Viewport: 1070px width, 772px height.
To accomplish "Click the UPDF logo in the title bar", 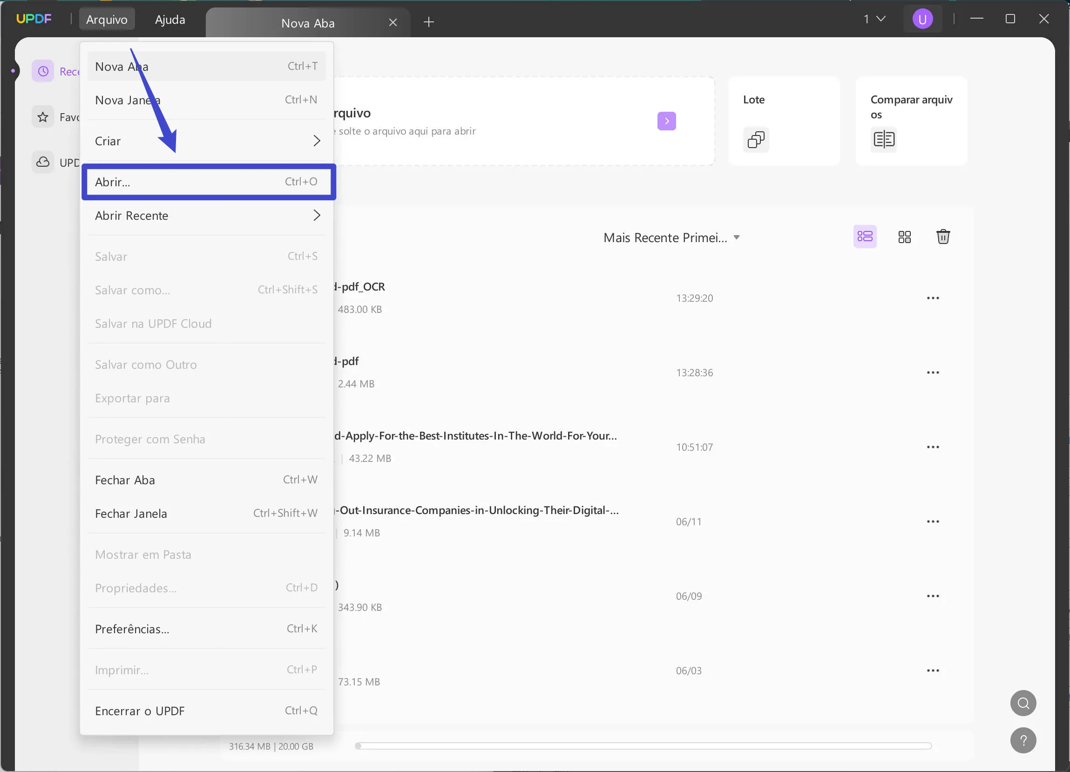I will pyautogui.click(x=34, y=19).
